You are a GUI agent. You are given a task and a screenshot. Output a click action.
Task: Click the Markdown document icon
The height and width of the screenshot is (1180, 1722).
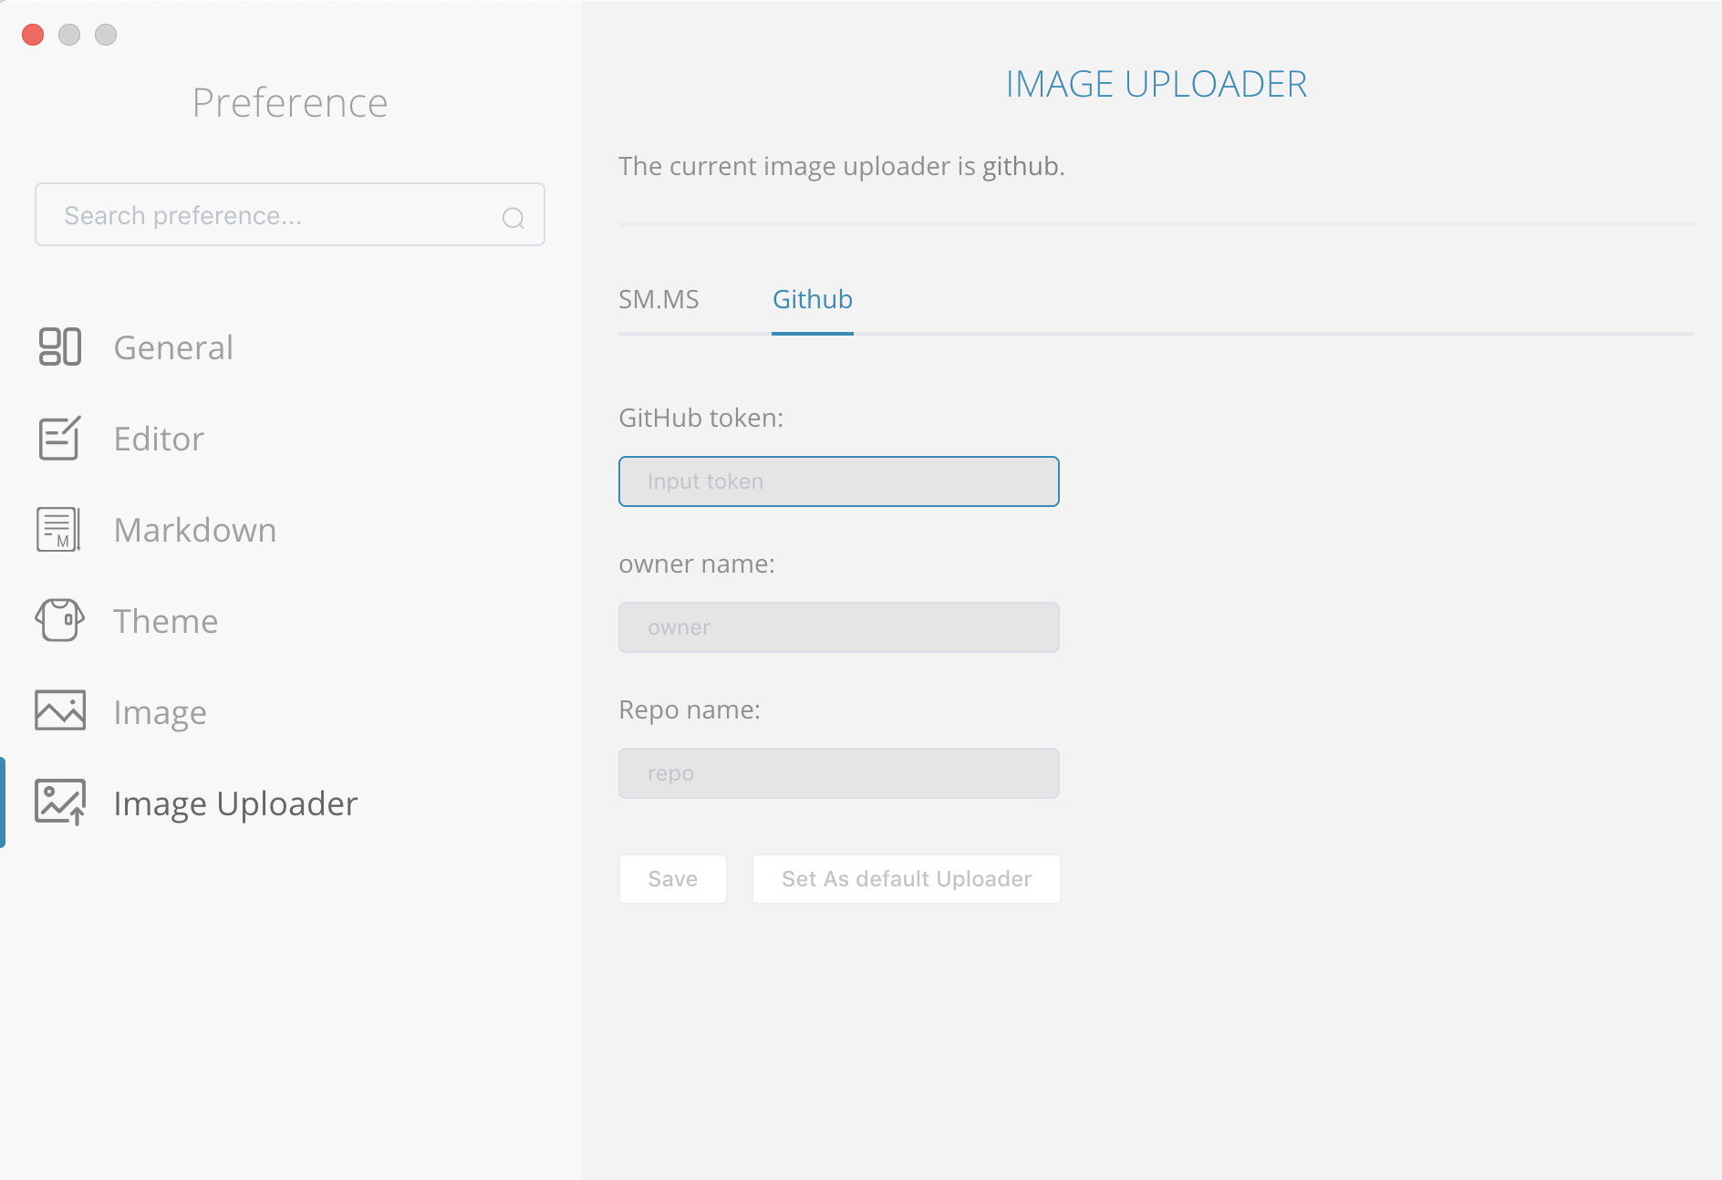click(60, 530)
